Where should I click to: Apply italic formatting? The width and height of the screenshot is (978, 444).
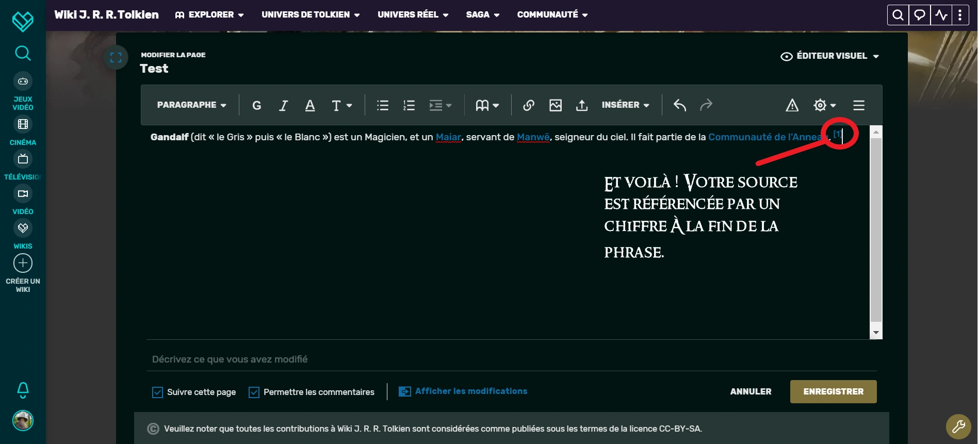coord(283,105)
